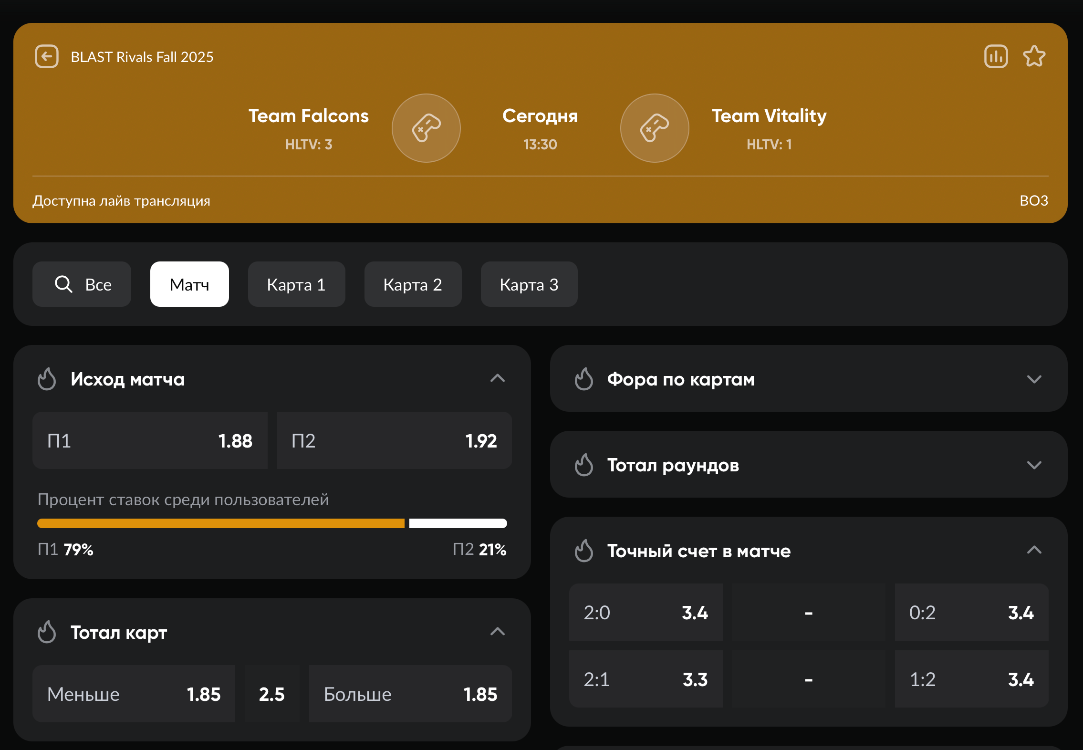
Task: Click flame icon beside Исход матча
Action: [x=47, y=379]
